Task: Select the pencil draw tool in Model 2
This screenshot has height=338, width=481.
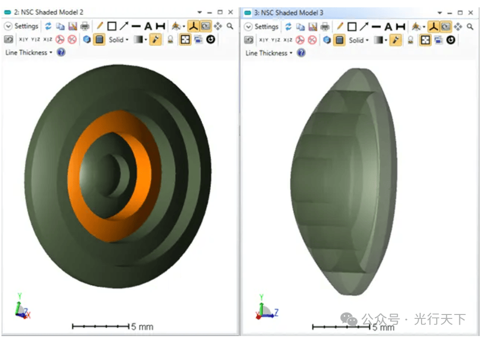Action: point(99,26)
